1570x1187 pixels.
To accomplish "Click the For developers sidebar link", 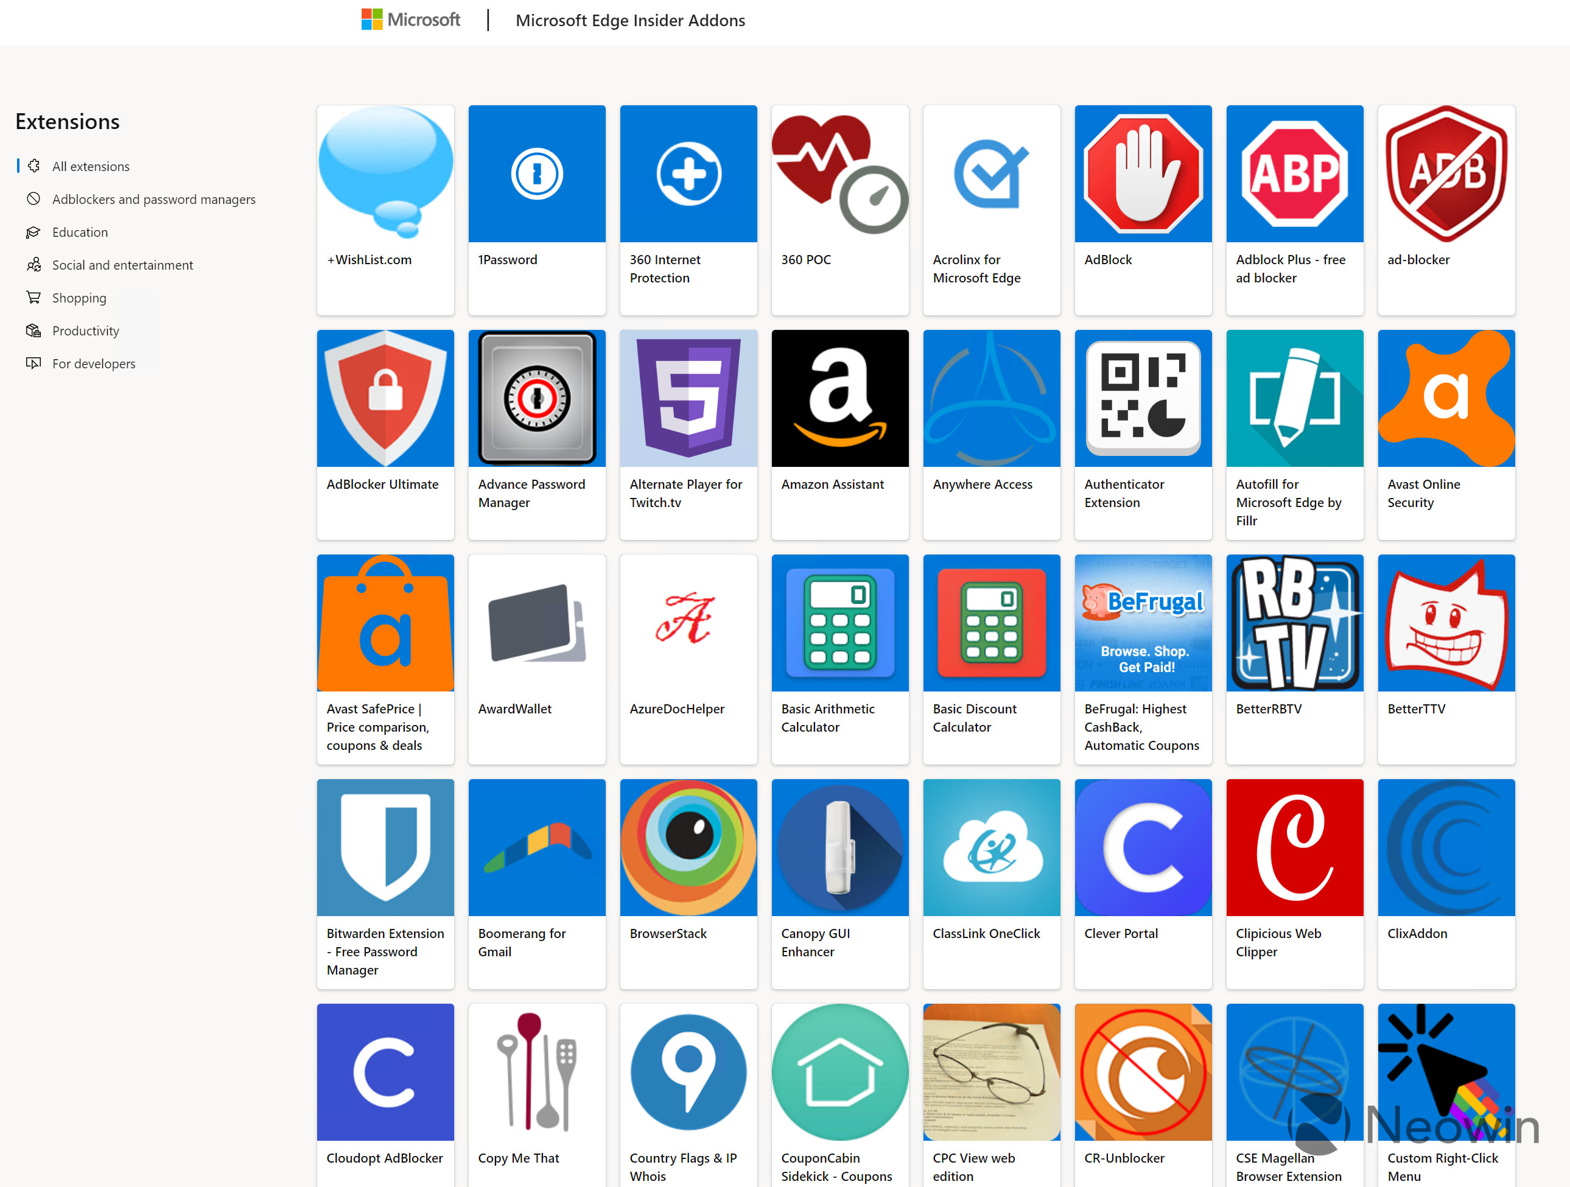I will coord(93,363).
